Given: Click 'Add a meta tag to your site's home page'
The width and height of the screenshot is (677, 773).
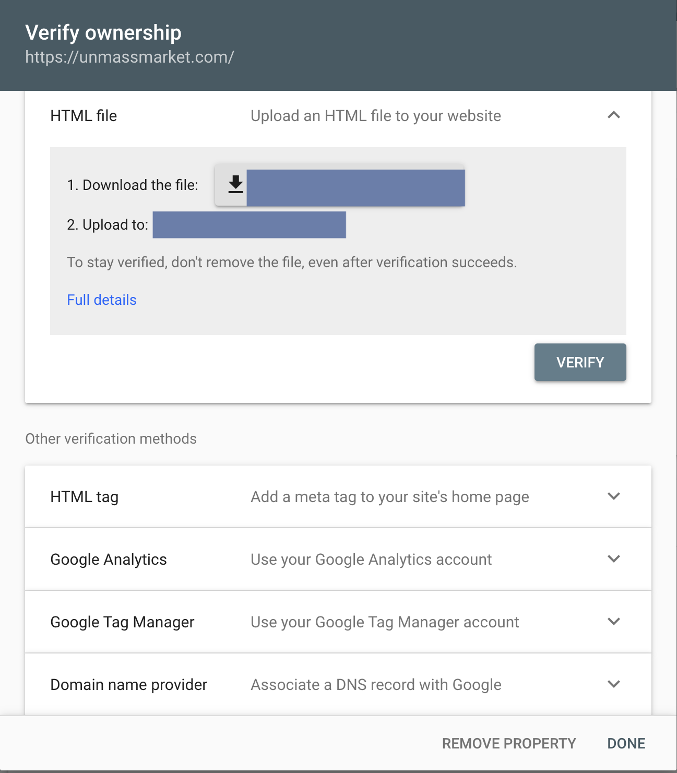Looking at the screenshot, I should tap(390, 497).
